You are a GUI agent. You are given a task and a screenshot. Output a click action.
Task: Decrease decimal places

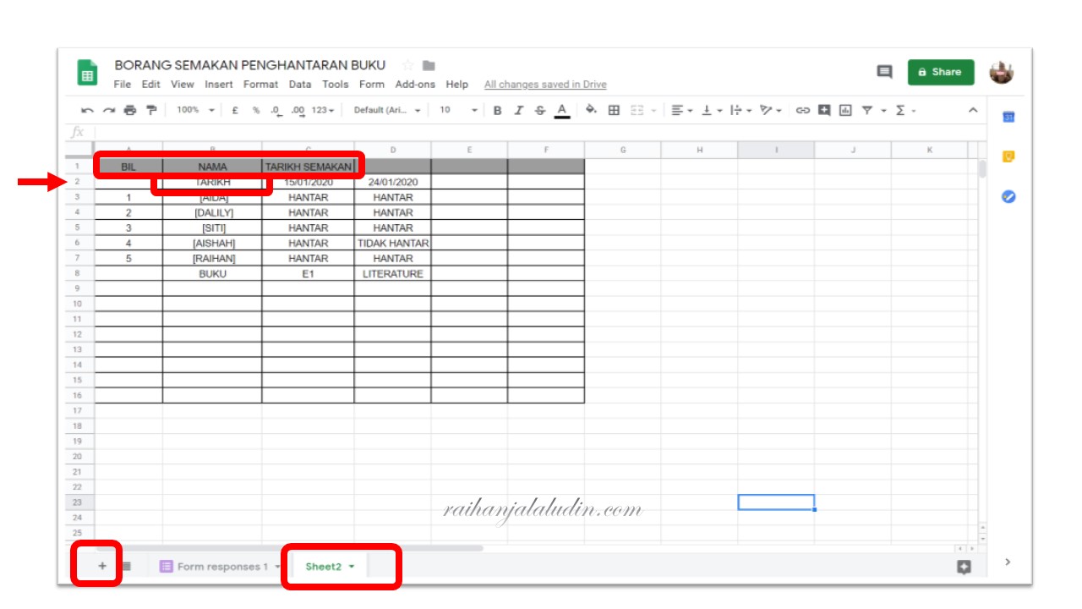coord(276,110)
